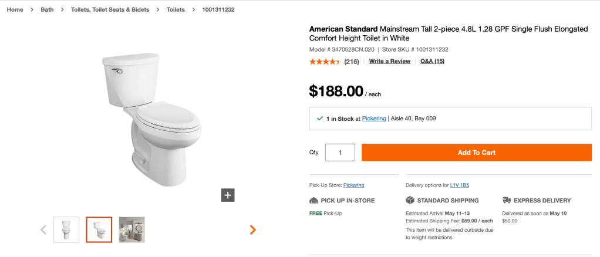
Task: Open the Home breadcrumb
Action: [x=15, y=9]
